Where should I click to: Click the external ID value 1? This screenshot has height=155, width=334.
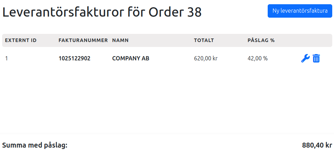[x=6, y=59]
